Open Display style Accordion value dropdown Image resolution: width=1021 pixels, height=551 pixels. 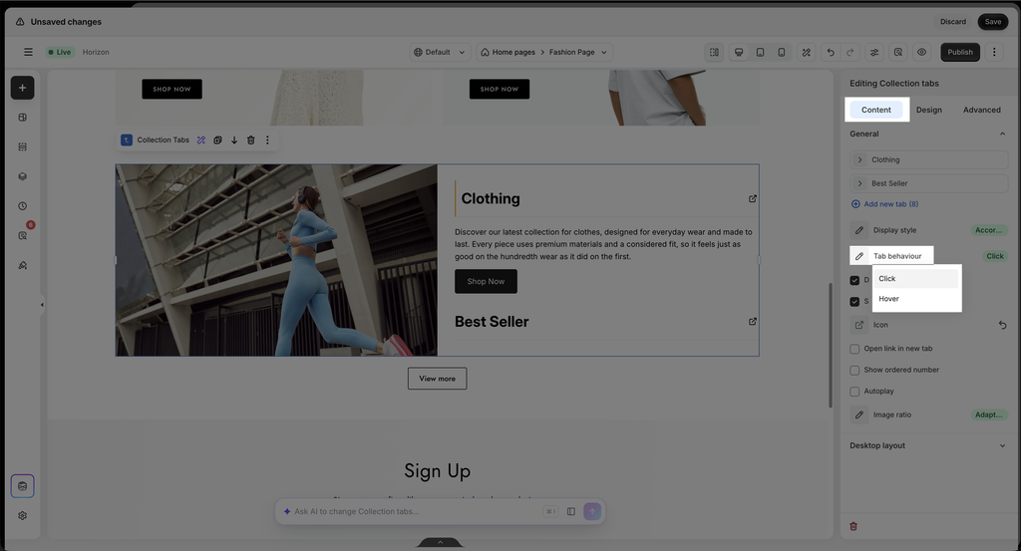click(988, 230)
